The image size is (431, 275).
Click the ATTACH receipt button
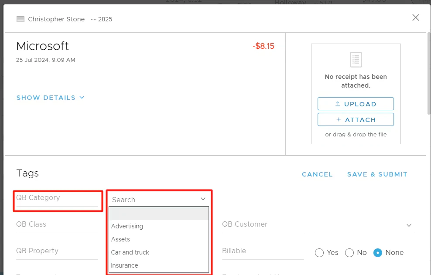pos(356,119)
